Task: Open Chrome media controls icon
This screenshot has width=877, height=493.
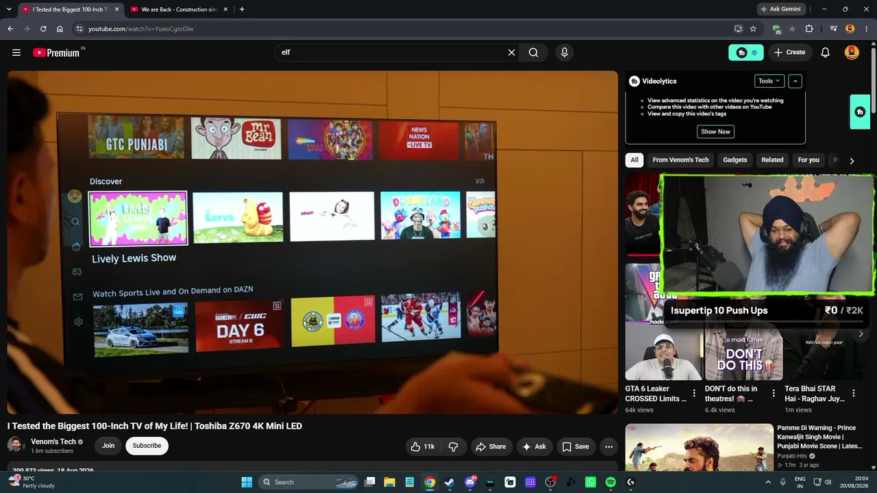Action: point(833,29)
